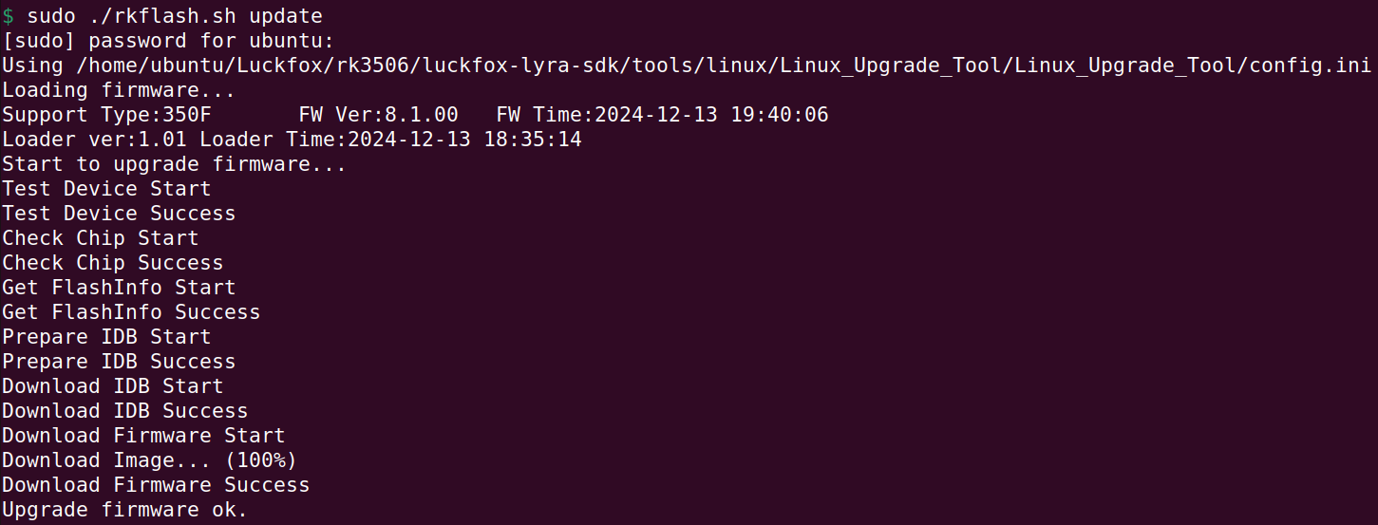This screenshot has width=1378, height=525.
Task: Click the "[sudo] password for ubuntu:" prompt line
Action: (x=168, y=42)
